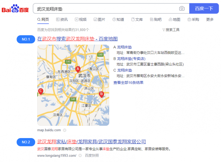Screen dimensions: 221x162
Task: Click the Baidu logo
Action: click(15, 8)
